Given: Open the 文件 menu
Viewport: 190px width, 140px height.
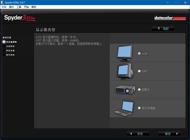Looking at the screenshot, I should [4, 7].
